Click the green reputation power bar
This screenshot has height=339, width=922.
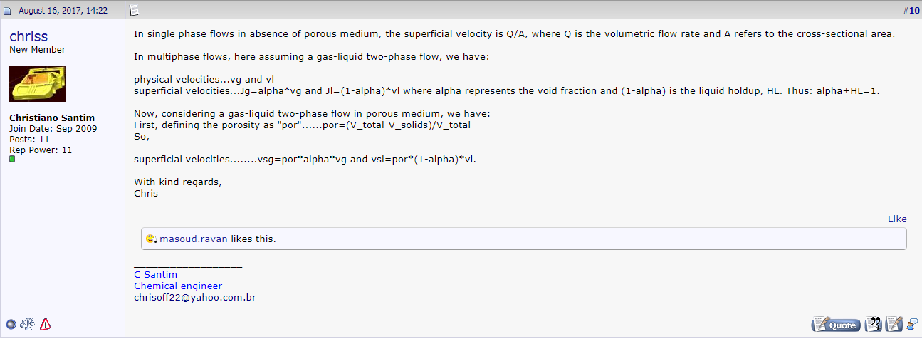pyautogui.click(x=12, y=160)
